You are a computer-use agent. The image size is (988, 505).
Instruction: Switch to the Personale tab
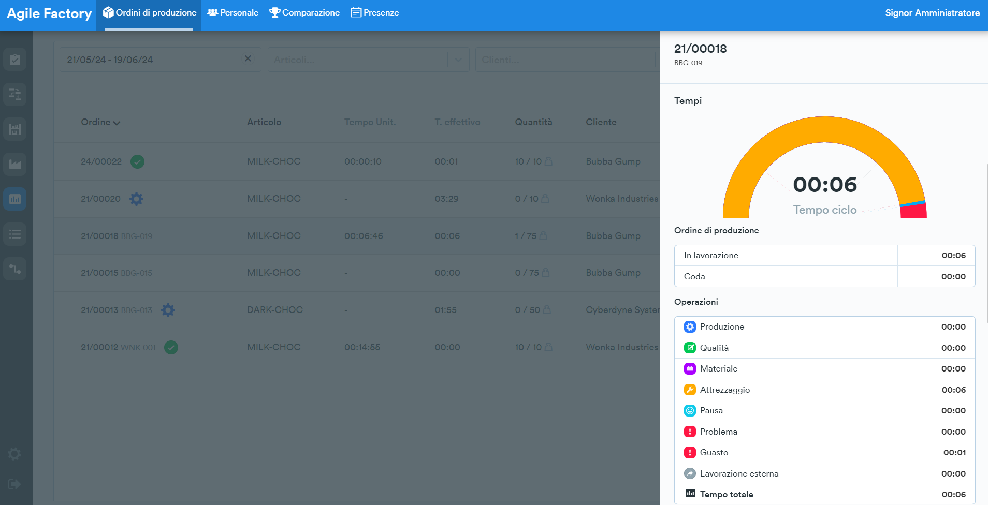(x=233, y=13)
